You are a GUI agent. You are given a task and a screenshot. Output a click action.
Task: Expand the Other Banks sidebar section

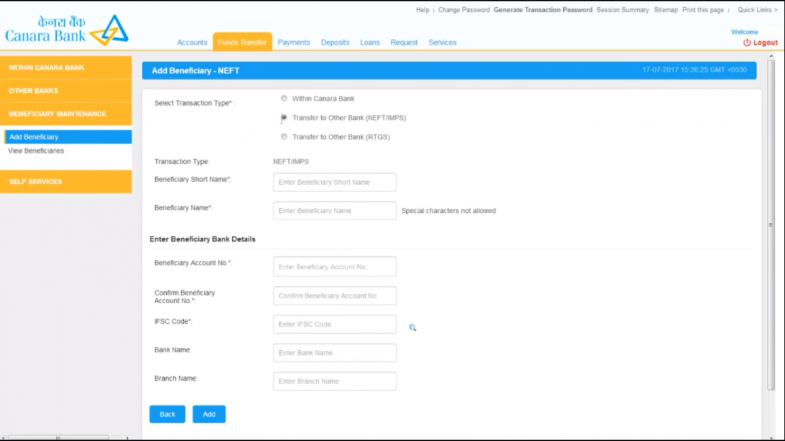click(65, 90)
